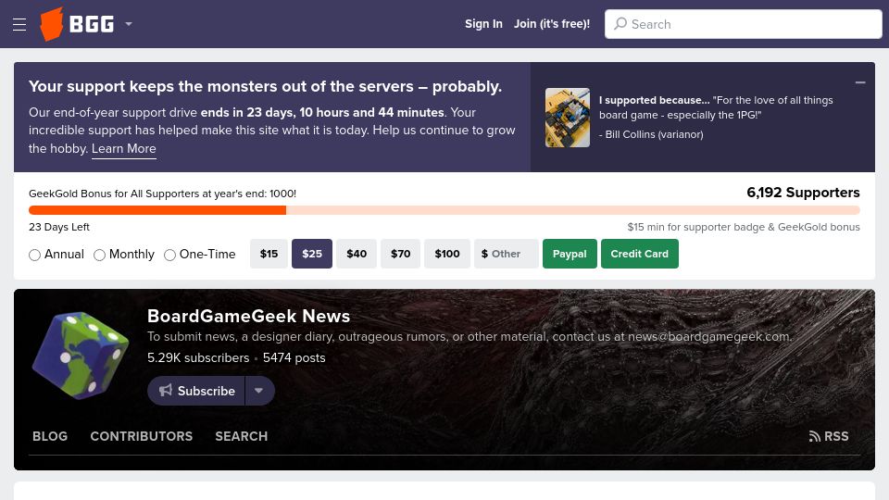Viewport: 889px width, 500px height.
Task: Click the 5.29K subscribers text
Action: coord(198,357)
